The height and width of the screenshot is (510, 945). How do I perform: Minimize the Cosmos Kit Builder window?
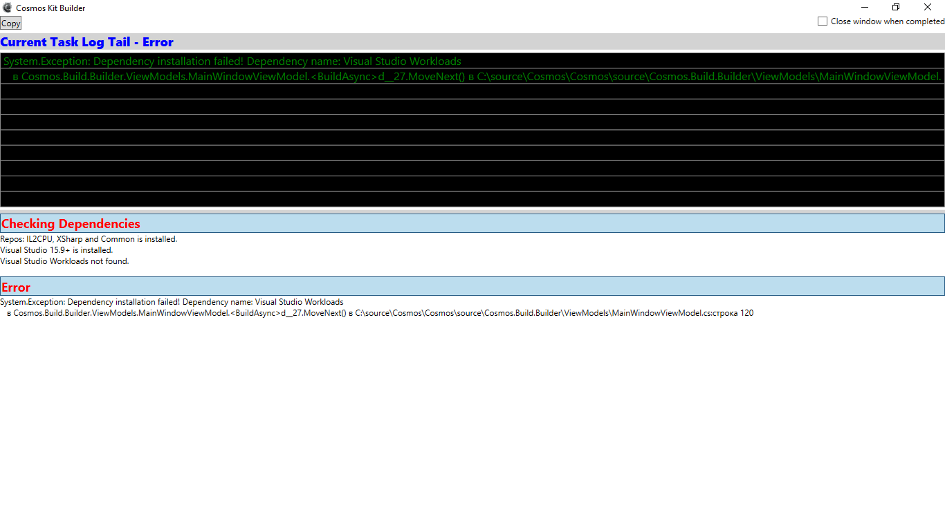pyautogui.click(x=864, y=7)
